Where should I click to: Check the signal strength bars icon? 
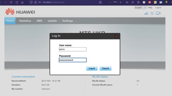146,13
